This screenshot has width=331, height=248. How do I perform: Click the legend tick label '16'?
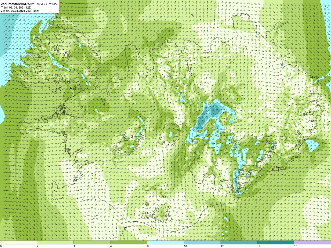click(296, 246)
